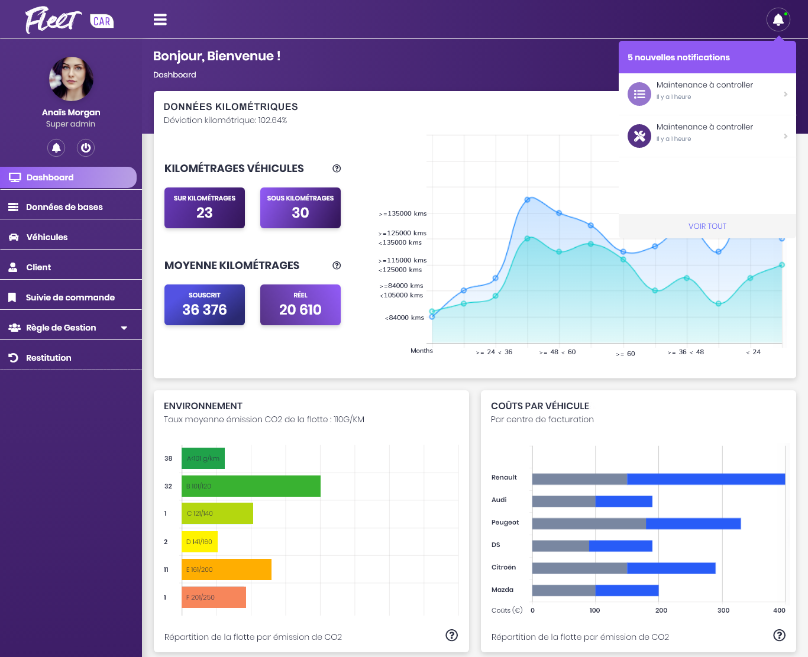The width and height of the screenshot is (808, 657).
Task: Open help icon next to Kilométrages Véhicules
Action: click(337, 169)
